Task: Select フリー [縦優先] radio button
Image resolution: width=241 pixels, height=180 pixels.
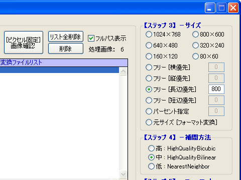Action: pyautogui.click(x=149, y=78)
